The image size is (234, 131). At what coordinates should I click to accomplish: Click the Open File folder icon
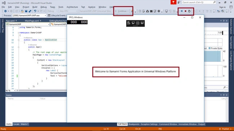pos(22,11)
